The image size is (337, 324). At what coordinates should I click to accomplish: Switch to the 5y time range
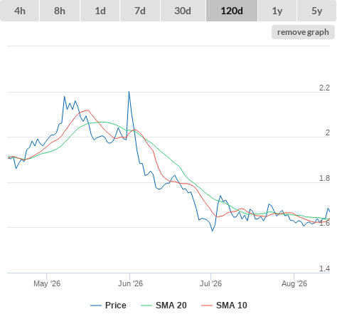click(316, 11)
